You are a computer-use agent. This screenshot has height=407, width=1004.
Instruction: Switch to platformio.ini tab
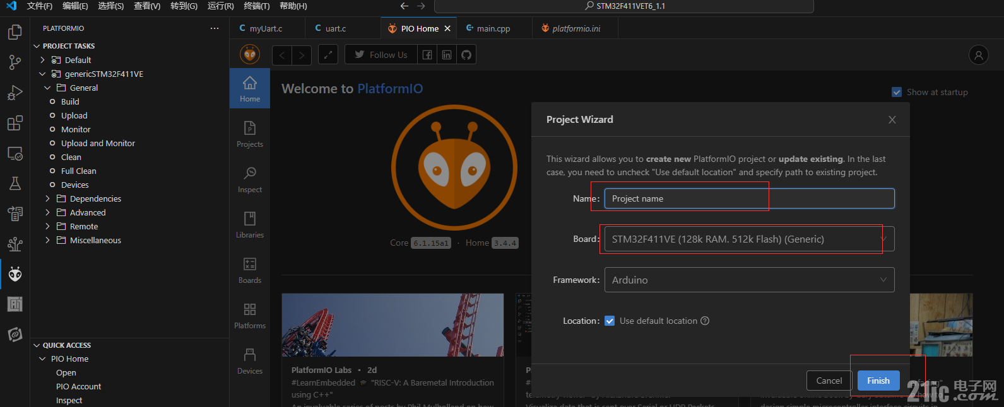[x=576, y=28]
